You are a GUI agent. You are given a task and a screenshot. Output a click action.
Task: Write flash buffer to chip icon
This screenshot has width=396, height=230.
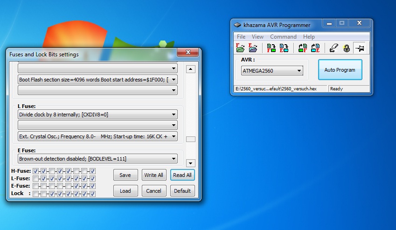point(271,47)
